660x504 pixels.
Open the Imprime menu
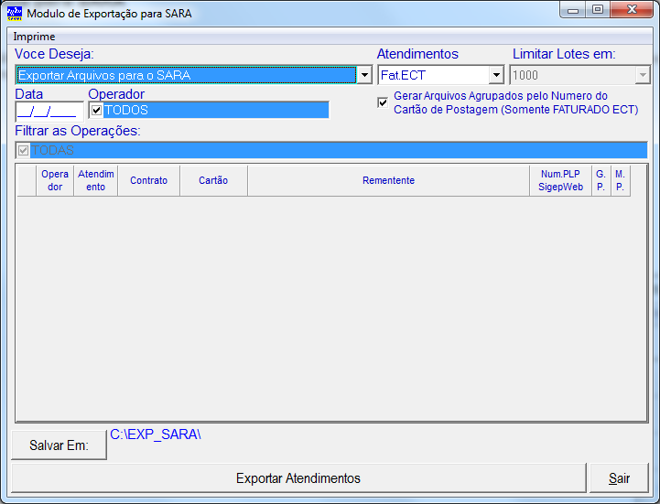click(34, 37)
